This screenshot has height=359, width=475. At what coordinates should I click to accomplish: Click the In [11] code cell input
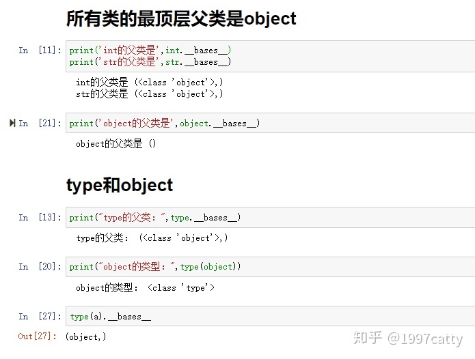270,56
